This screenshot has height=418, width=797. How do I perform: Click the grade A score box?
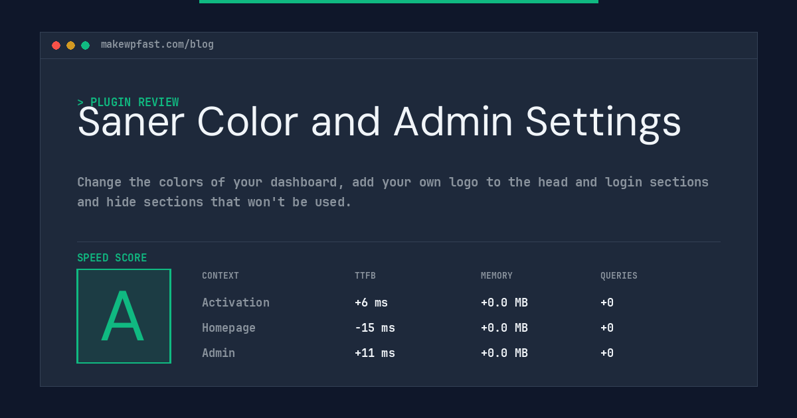(x=124, y=316)
